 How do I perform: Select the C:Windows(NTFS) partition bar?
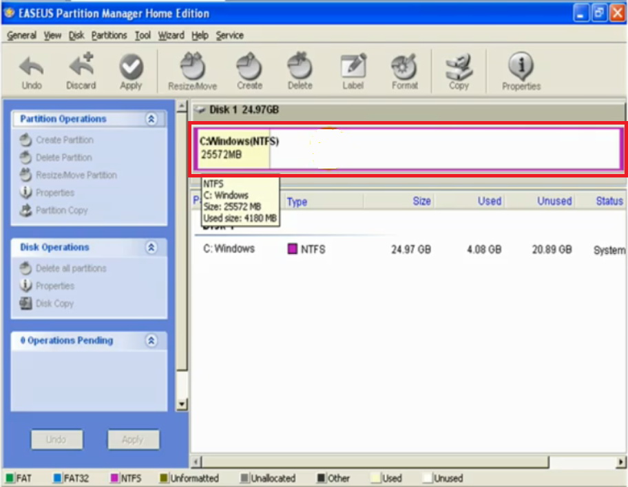408,149
